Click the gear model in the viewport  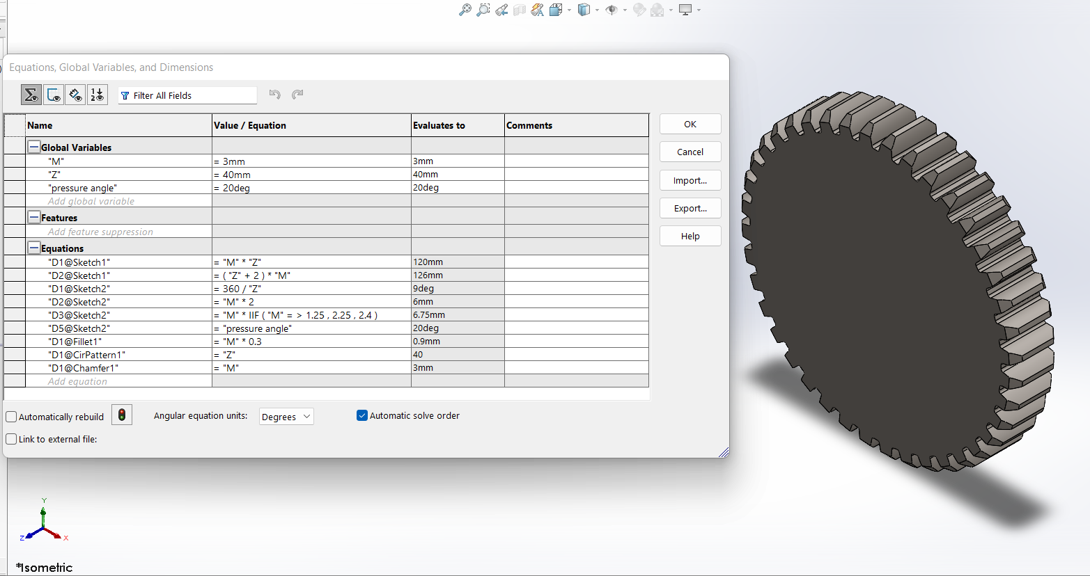[898, 282]
